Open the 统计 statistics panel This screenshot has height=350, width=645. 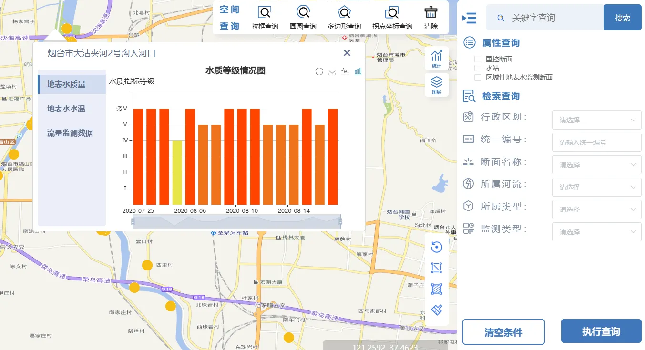436,58
